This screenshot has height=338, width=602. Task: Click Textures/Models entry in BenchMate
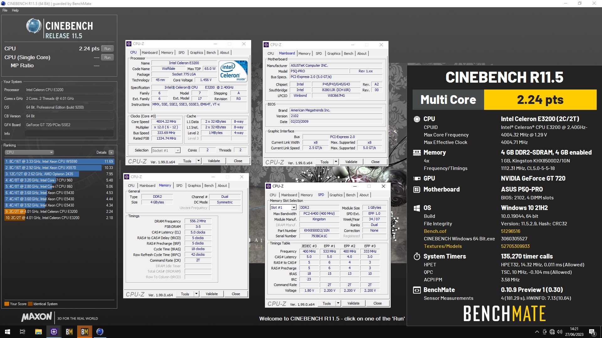(443, 246)
